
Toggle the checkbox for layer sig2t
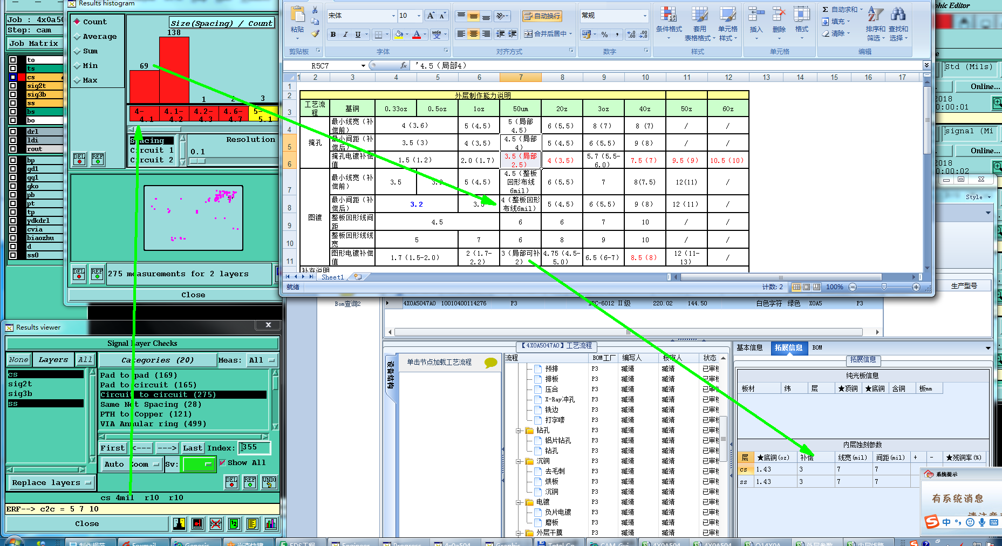[x=13, y=86]
